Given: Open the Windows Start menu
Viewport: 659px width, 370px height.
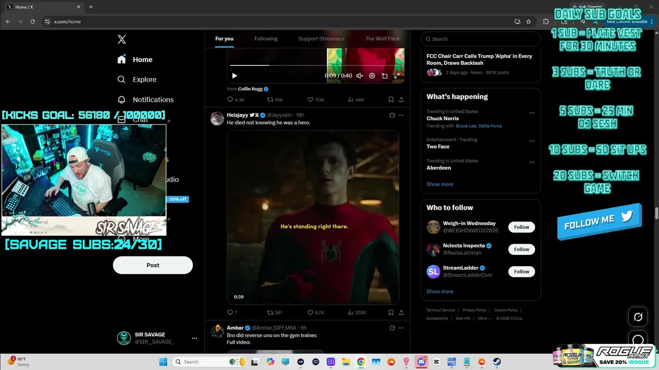Looking at the screenshot, I should click(x=163, y=362).
